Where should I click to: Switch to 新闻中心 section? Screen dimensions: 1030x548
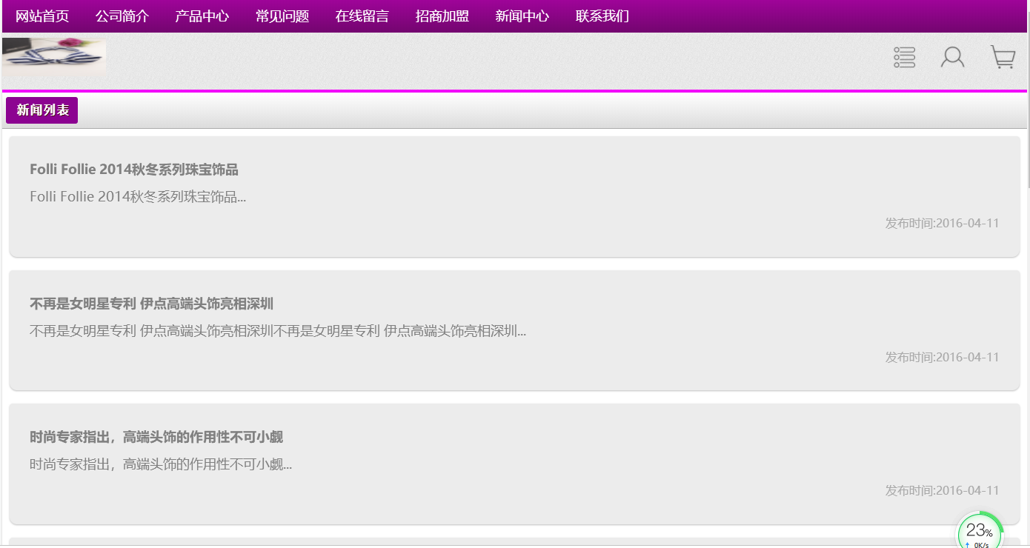click(522, 16)
